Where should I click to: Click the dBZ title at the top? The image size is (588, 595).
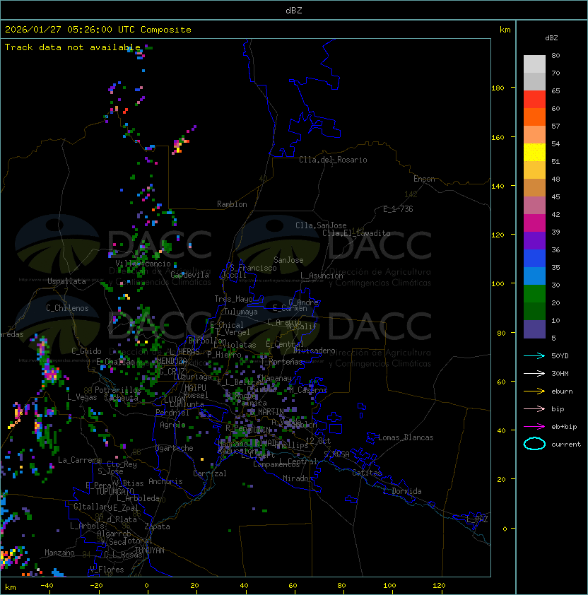click(x=293, y=11)
